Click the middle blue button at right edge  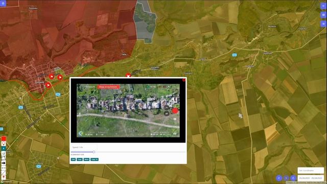click(323, 15)
